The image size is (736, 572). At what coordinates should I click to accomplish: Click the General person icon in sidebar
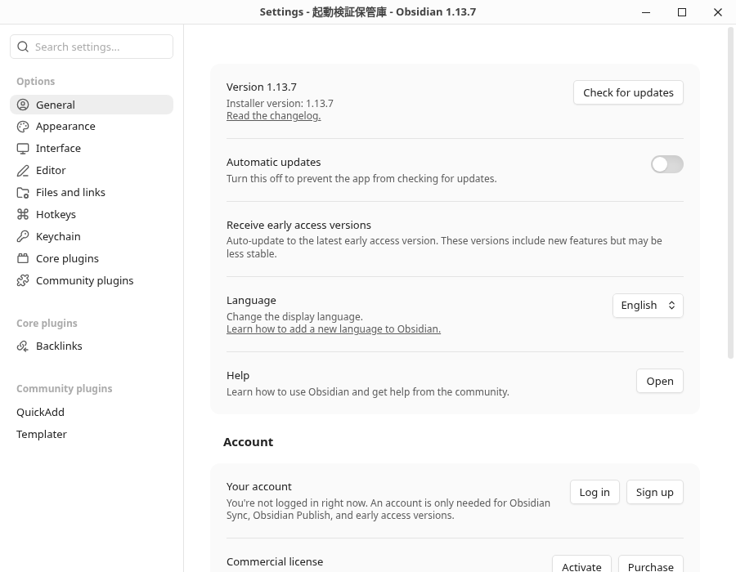[x=23, y=105]
